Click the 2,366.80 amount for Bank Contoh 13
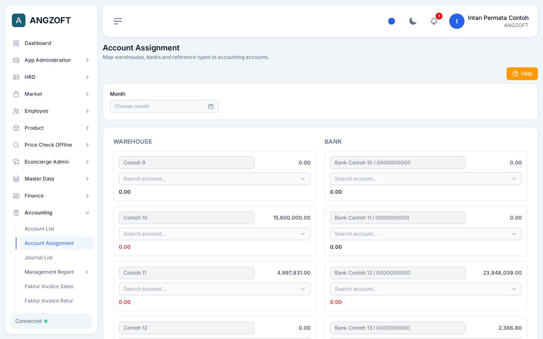This screenshot has width=543, height=339. pos(510,328)
